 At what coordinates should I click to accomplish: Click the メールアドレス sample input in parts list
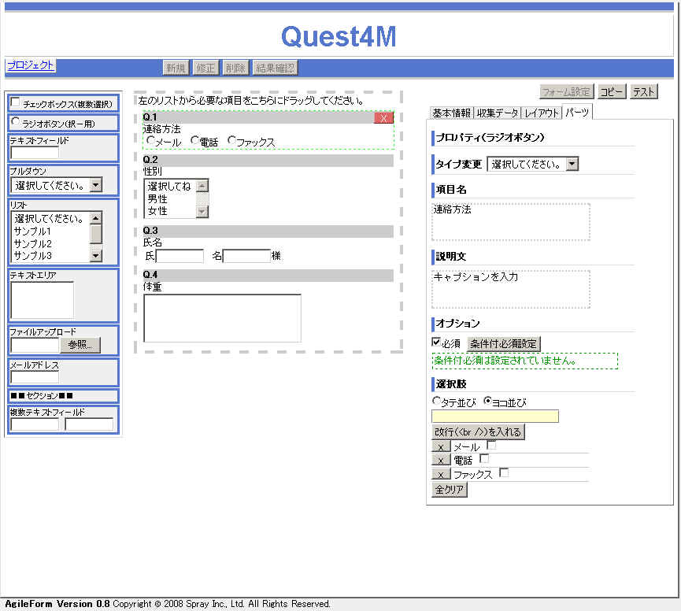(x=35, y=377)
